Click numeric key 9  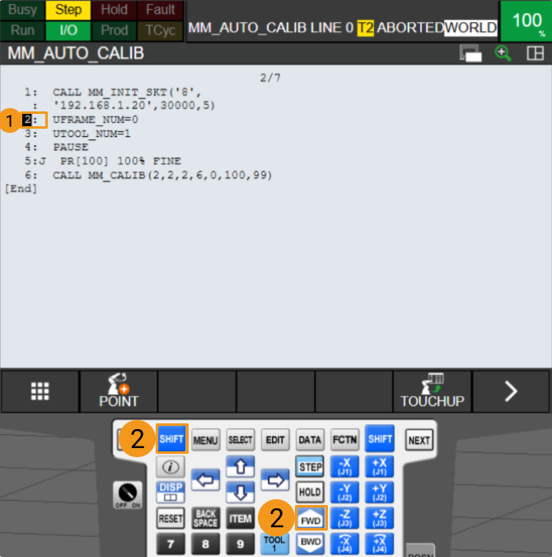241,544
